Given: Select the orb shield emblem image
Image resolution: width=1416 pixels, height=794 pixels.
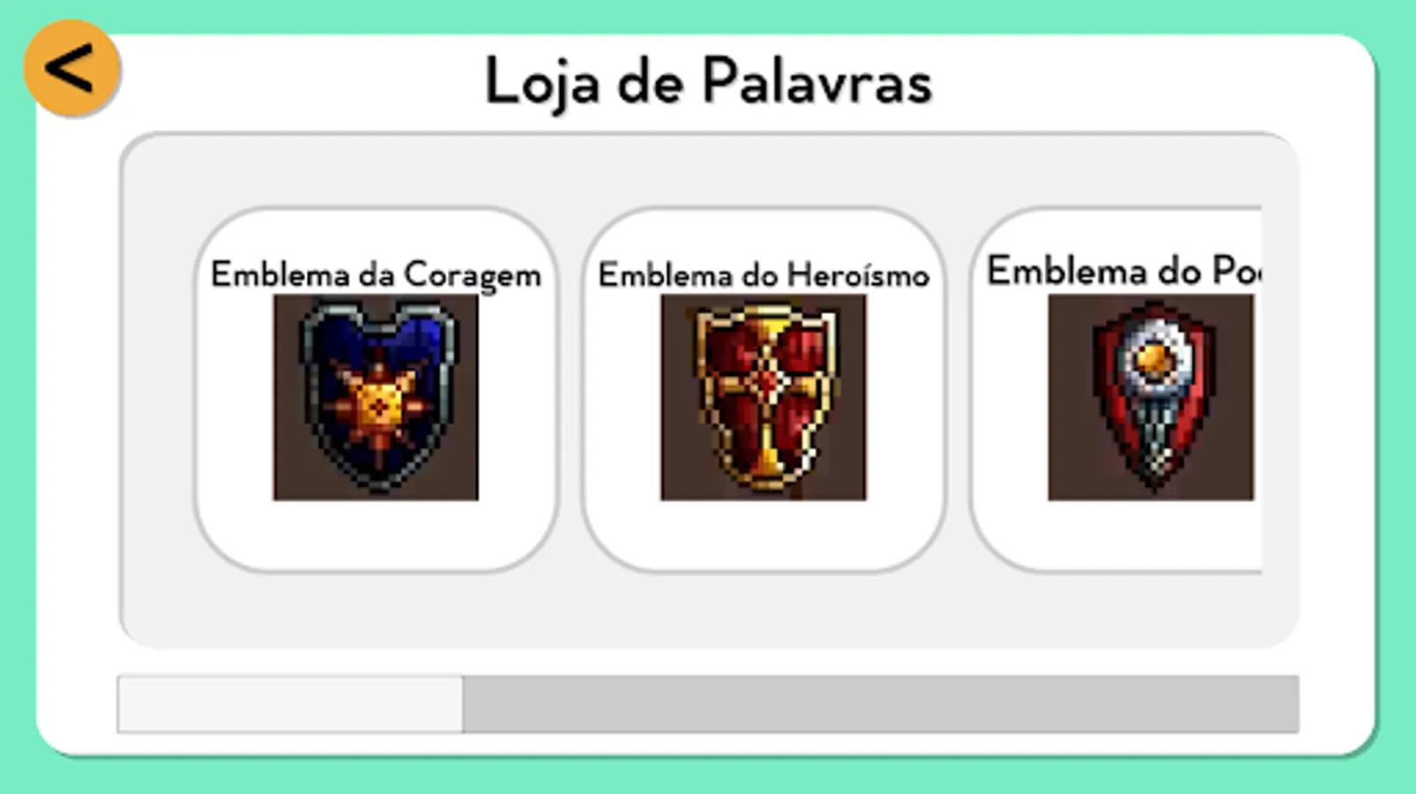Looking at the screenshot, I should (x=1151, y=397).
